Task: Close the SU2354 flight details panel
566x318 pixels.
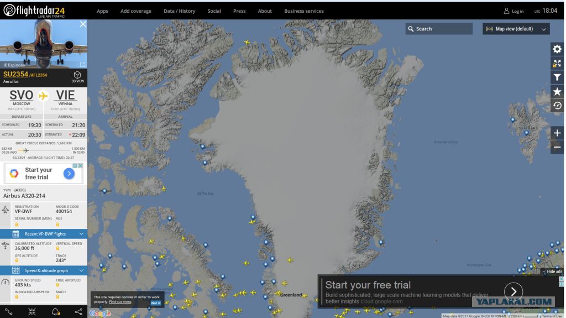Action: [x=83, y=24]
